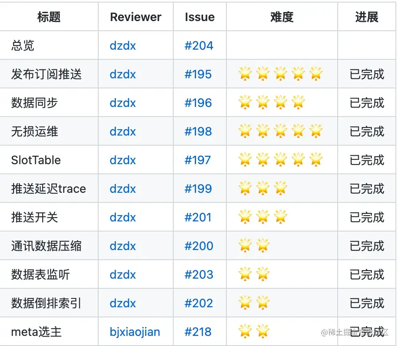Open dzdx reviewer link in 总览 row
Image resolution: width=398 pixels, height=346 pixels.
tap(123, 45)
